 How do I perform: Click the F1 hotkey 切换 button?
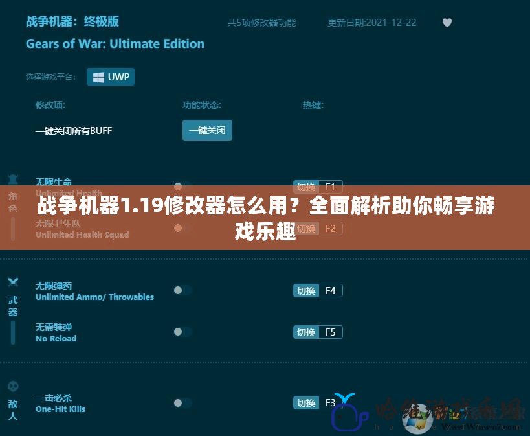click(x=306, y=187)
